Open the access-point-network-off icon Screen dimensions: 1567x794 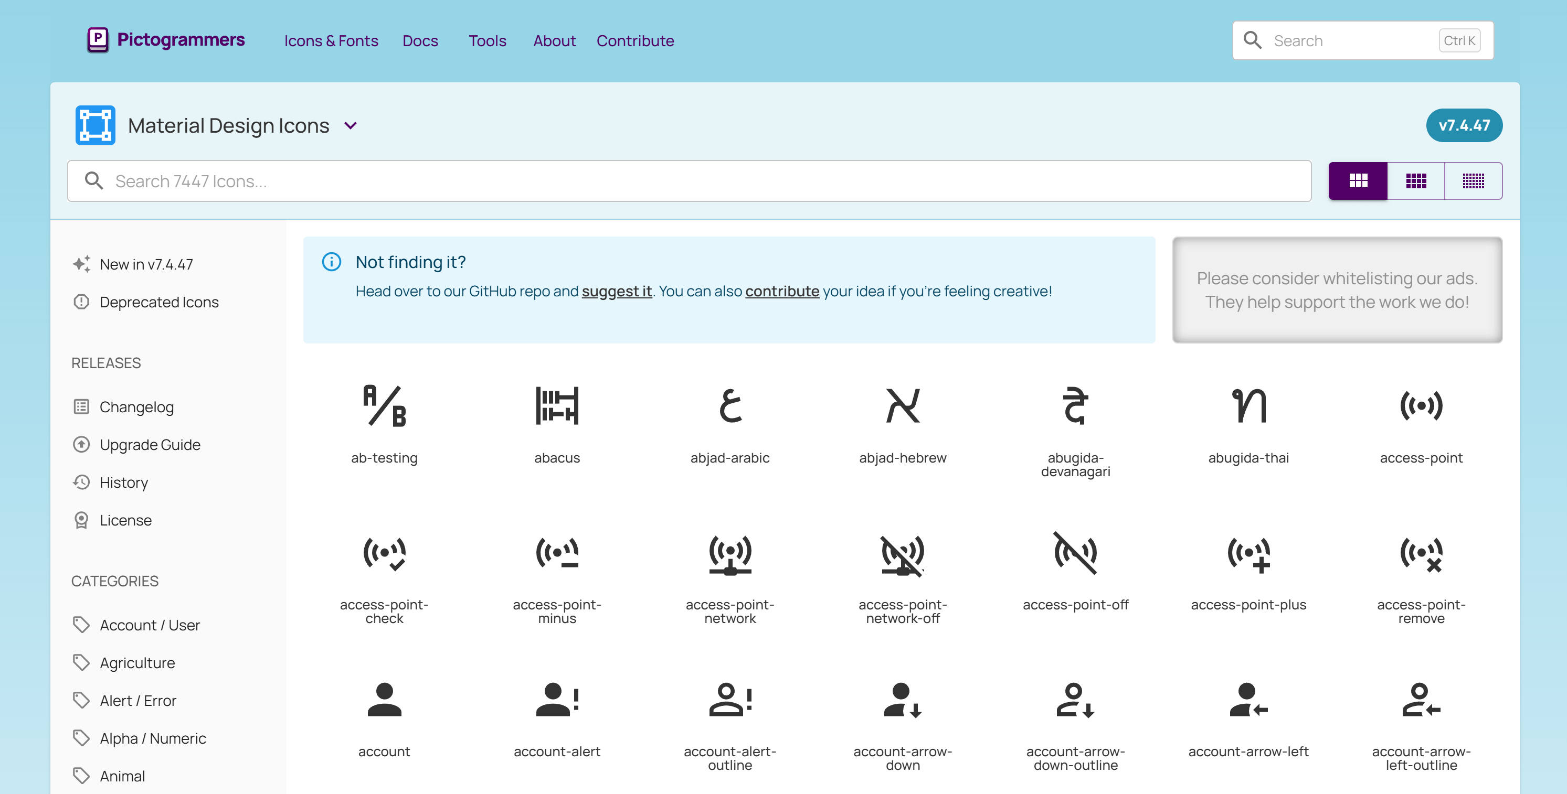902,554
